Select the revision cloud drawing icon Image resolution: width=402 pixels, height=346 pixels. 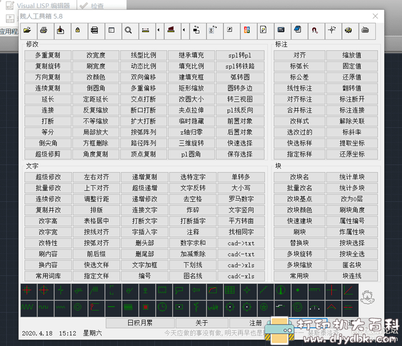(164, 292)
